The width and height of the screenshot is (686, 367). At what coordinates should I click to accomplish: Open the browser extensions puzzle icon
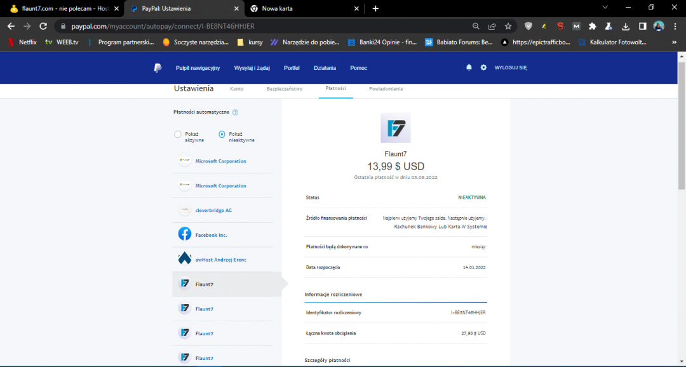[593, 26]
